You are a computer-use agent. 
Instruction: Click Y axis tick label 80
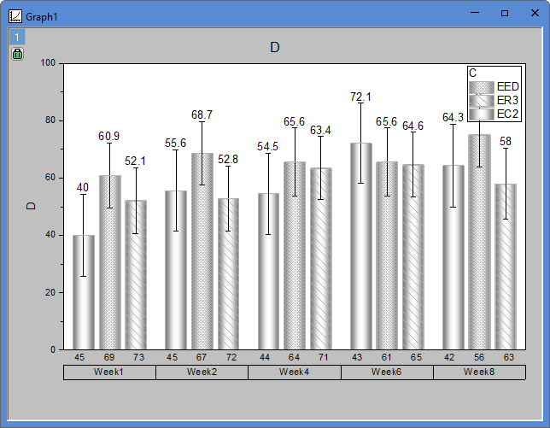tap(50, 120)
